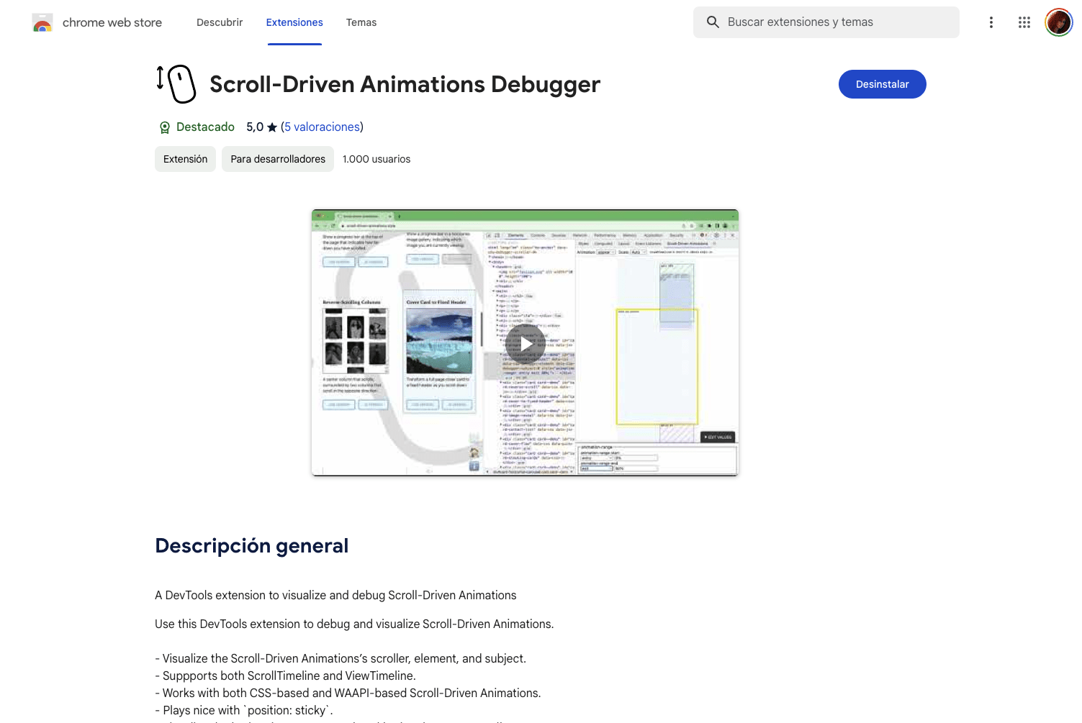Click the Chrome Web Store logo
Image resolution: width=1082 pixels, height=723 pixels.
pyautogui.click(x=42, y=23)
